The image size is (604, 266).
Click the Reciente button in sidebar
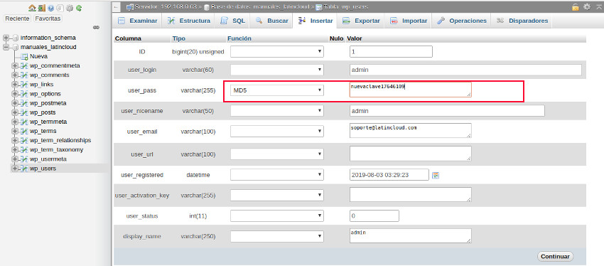(x=17, y=18)
